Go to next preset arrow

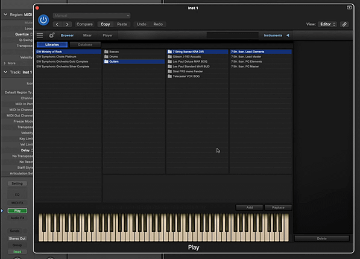pyautogui.click(x=67, y=24)
